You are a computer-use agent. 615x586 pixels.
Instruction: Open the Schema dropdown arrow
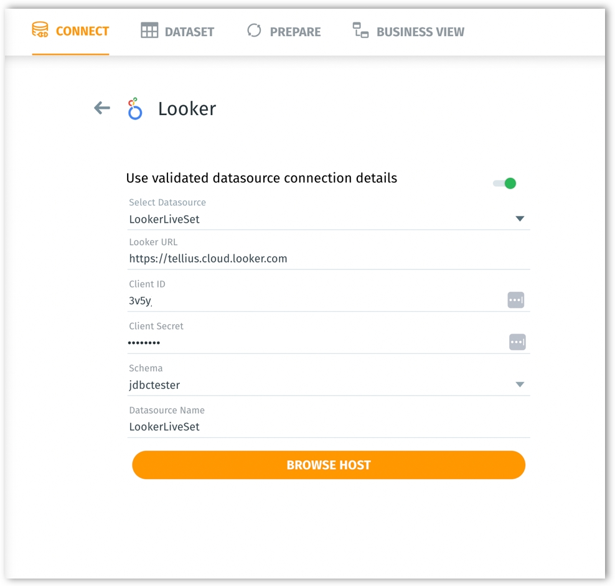point(520,384)
